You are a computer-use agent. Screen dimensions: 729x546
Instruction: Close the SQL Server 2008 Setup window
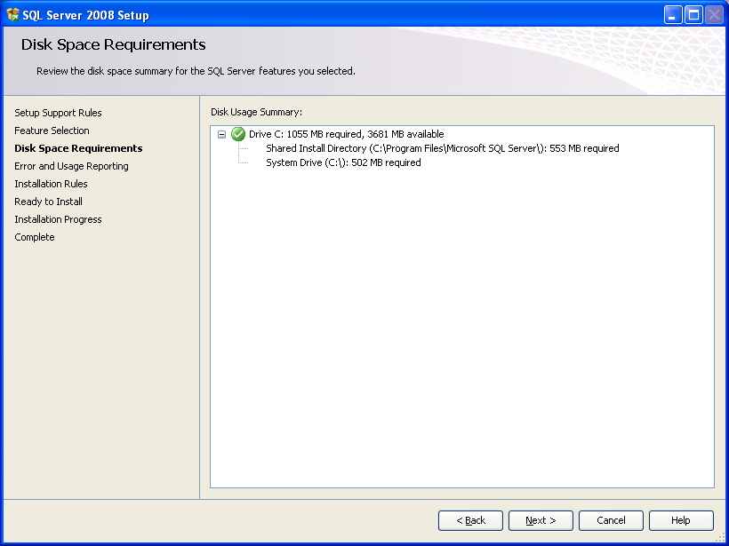715,15
